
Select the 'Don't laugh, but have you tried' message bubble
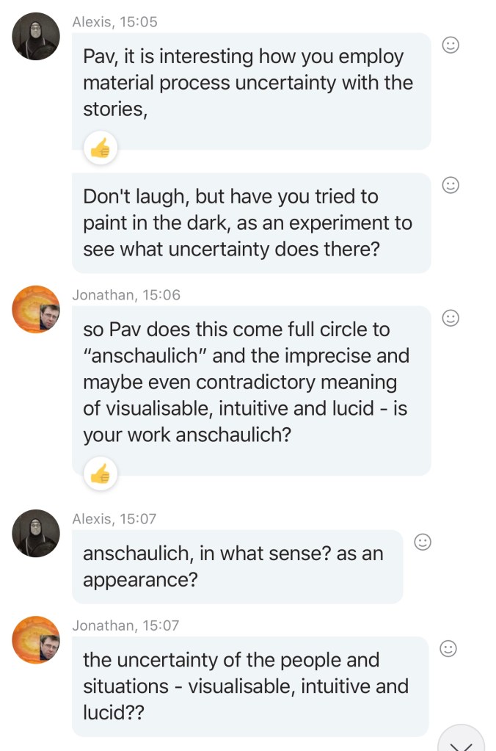tap(251, 222)
